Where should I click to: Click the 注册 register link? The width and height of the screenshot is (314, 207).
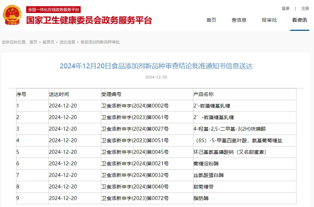305,8
